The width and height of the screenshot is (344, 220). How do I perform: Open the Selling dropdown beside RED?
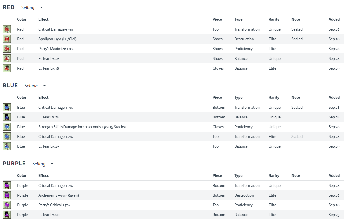point(32,7)
